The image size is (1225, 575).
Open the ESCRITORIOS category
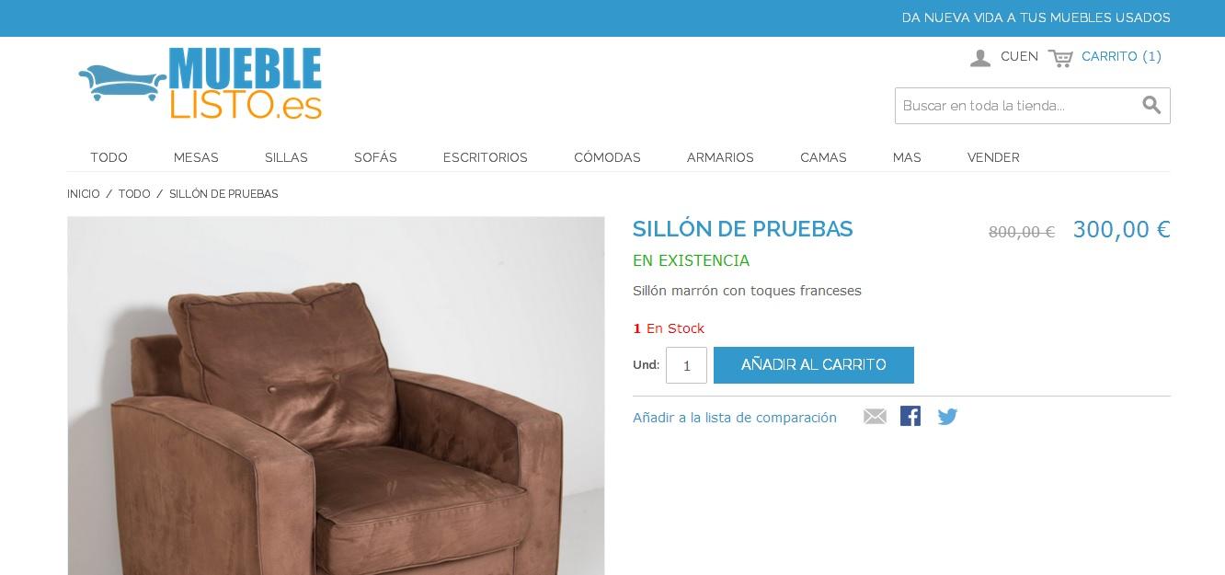click(x=486, y=157)
